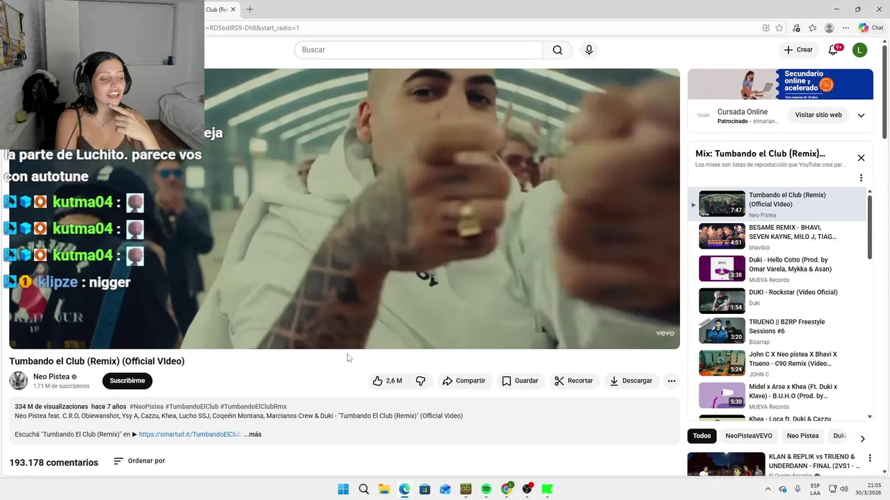
Task: Open Windows Start menu
Action: (x=343, y=489)
